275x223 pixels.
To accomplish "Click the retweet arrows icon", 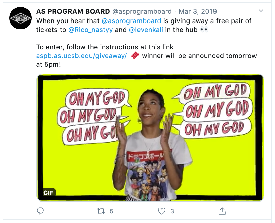I will click(101, 211).
